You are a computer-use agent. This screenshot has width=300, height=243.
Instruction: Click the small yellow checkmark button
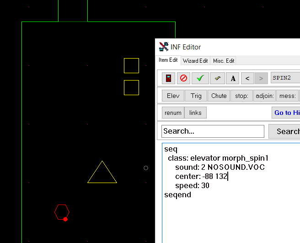217,78
